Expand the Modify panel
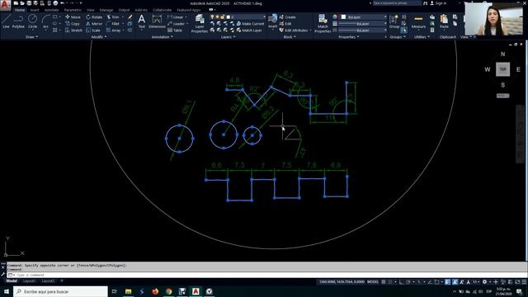528x297 pixels. pos(99,37)
